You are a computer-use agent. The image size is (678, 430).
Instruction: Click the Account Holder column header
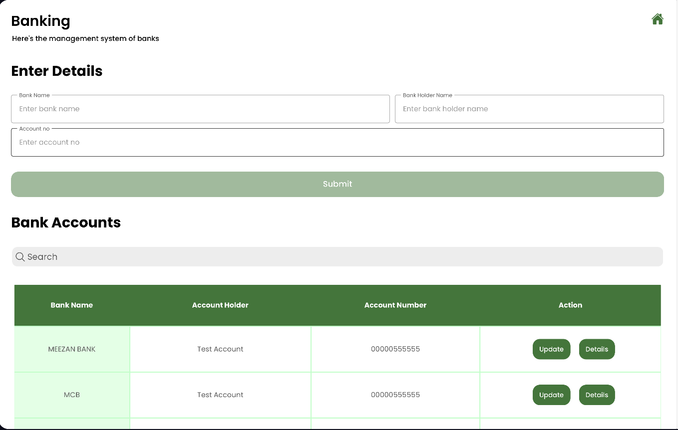(x=220, y=305)
